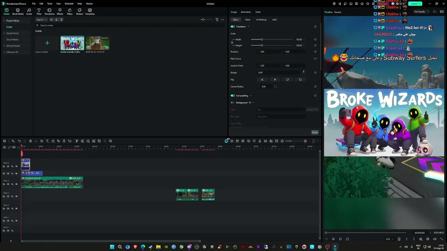Switch preview to the Source tab
The height and width of the screenshot is (251, 447).
tap(338, 12)
